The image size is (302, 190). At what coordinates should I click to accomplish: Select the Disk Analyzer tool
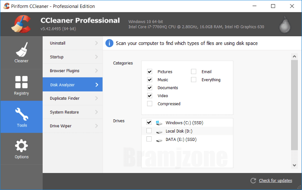point(72,84)
